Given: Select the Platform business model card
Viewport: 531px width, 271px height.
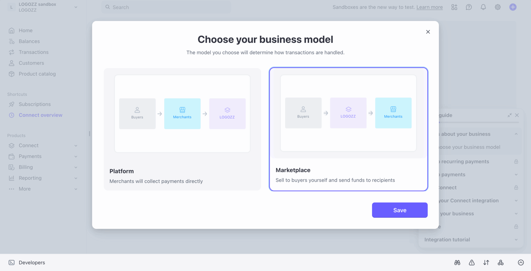Looking at the screenshot, I should click(182, 129).
